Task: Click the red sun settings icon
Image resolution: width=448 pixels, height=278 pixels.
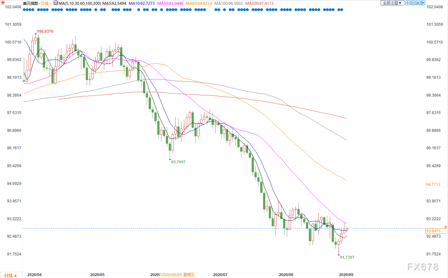Action: [x=3, y=3]
